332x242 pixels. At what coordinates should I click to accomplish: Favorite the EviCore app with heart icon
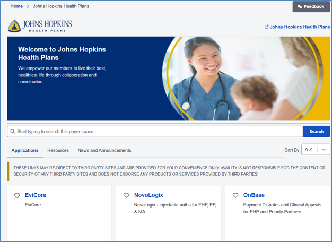(x=17, y=195)
